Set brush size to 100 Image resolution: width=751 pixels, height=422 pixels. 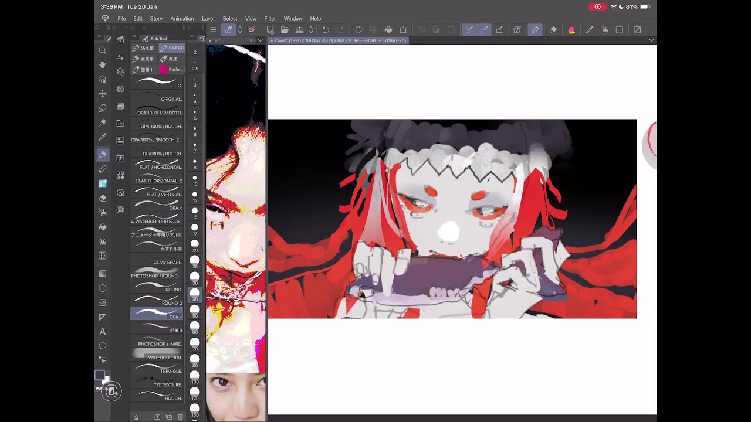click(195, 377)
